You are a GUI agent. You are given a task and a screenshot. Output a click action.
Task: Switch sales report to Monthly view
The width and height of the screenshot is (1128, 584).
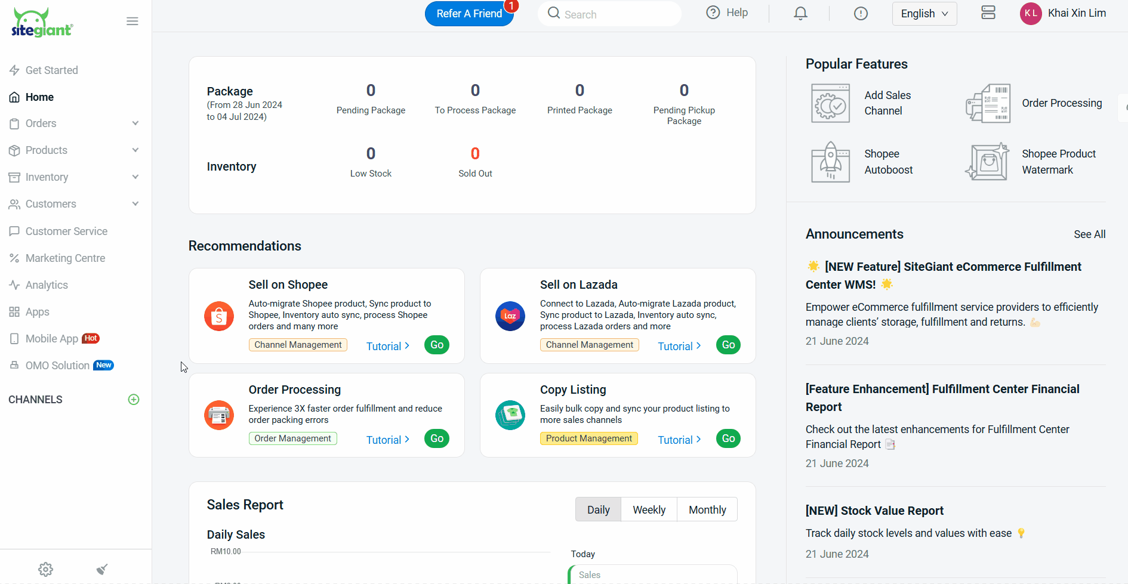pos(707,510)
